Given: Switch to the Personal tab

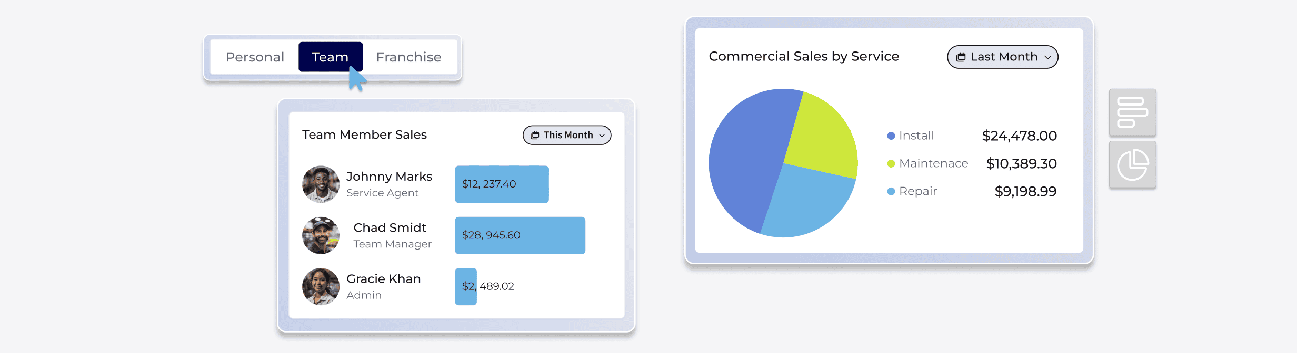Looking at the screenshot, I should pyautogui.click(x=255, y=57).
